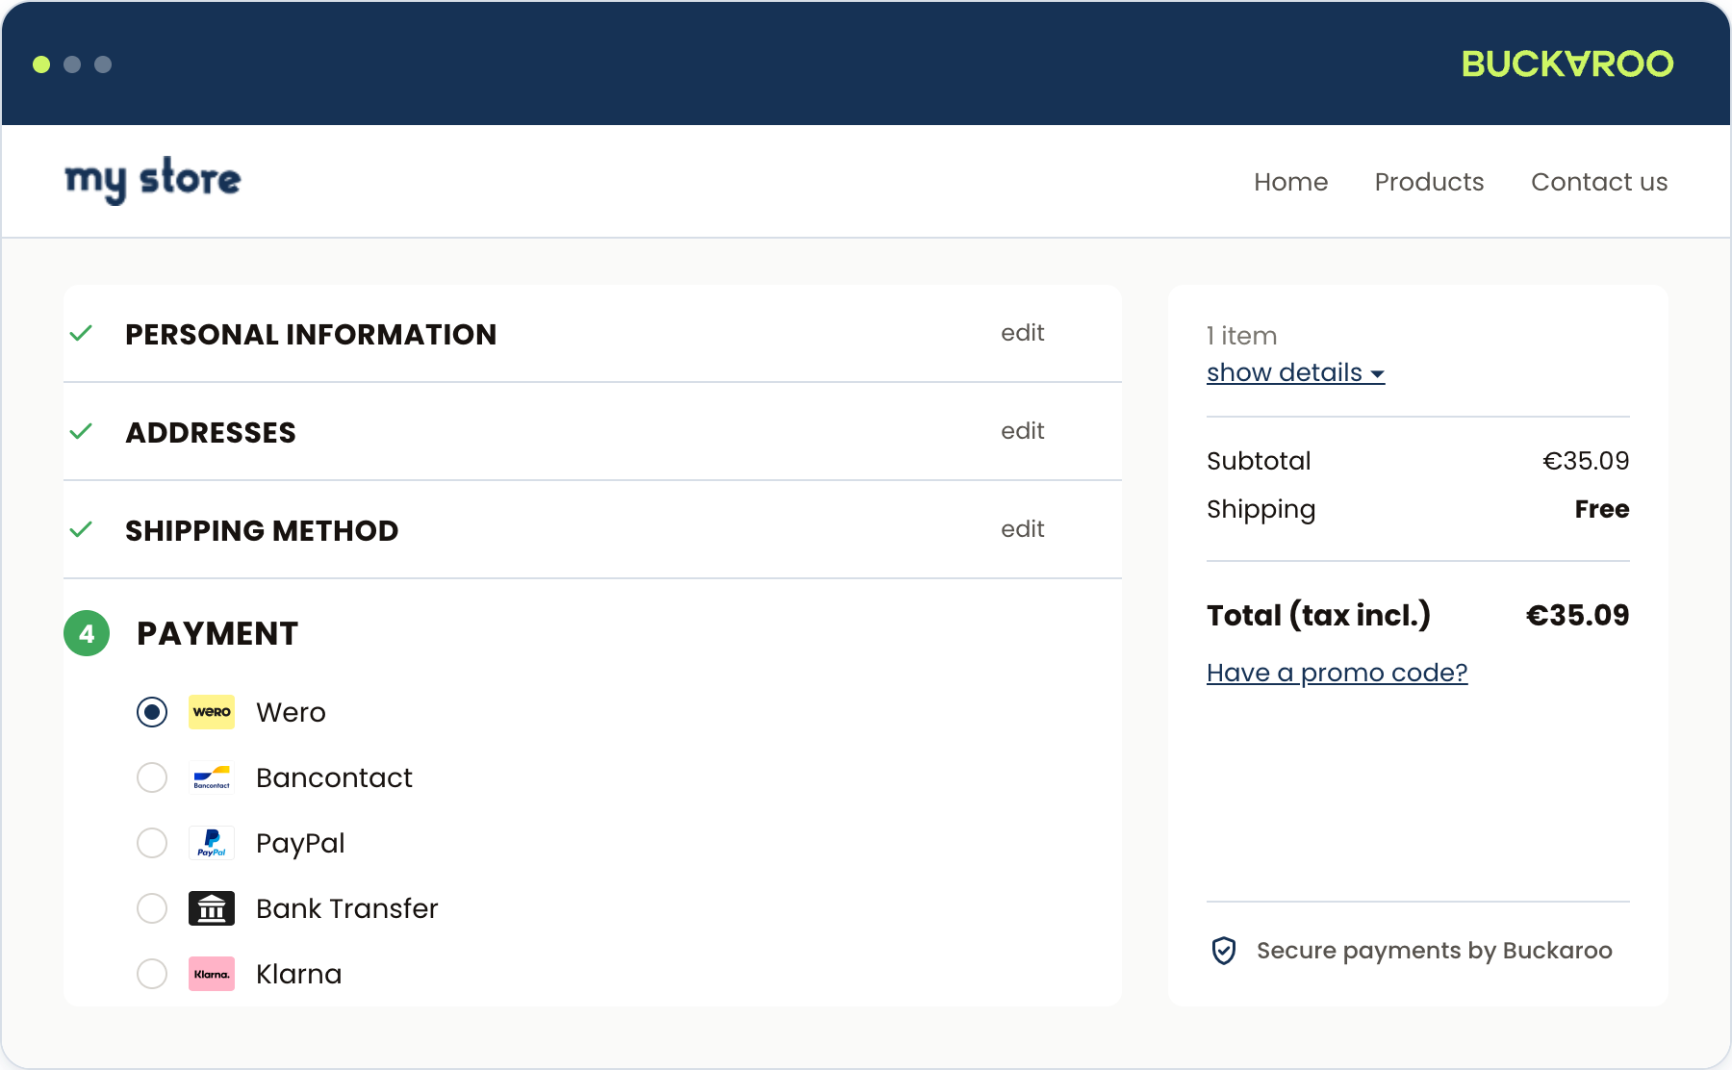Click the Bancontact payment label
Image resolution: width=1732 pixels, height=1070 pixels.
334,778
